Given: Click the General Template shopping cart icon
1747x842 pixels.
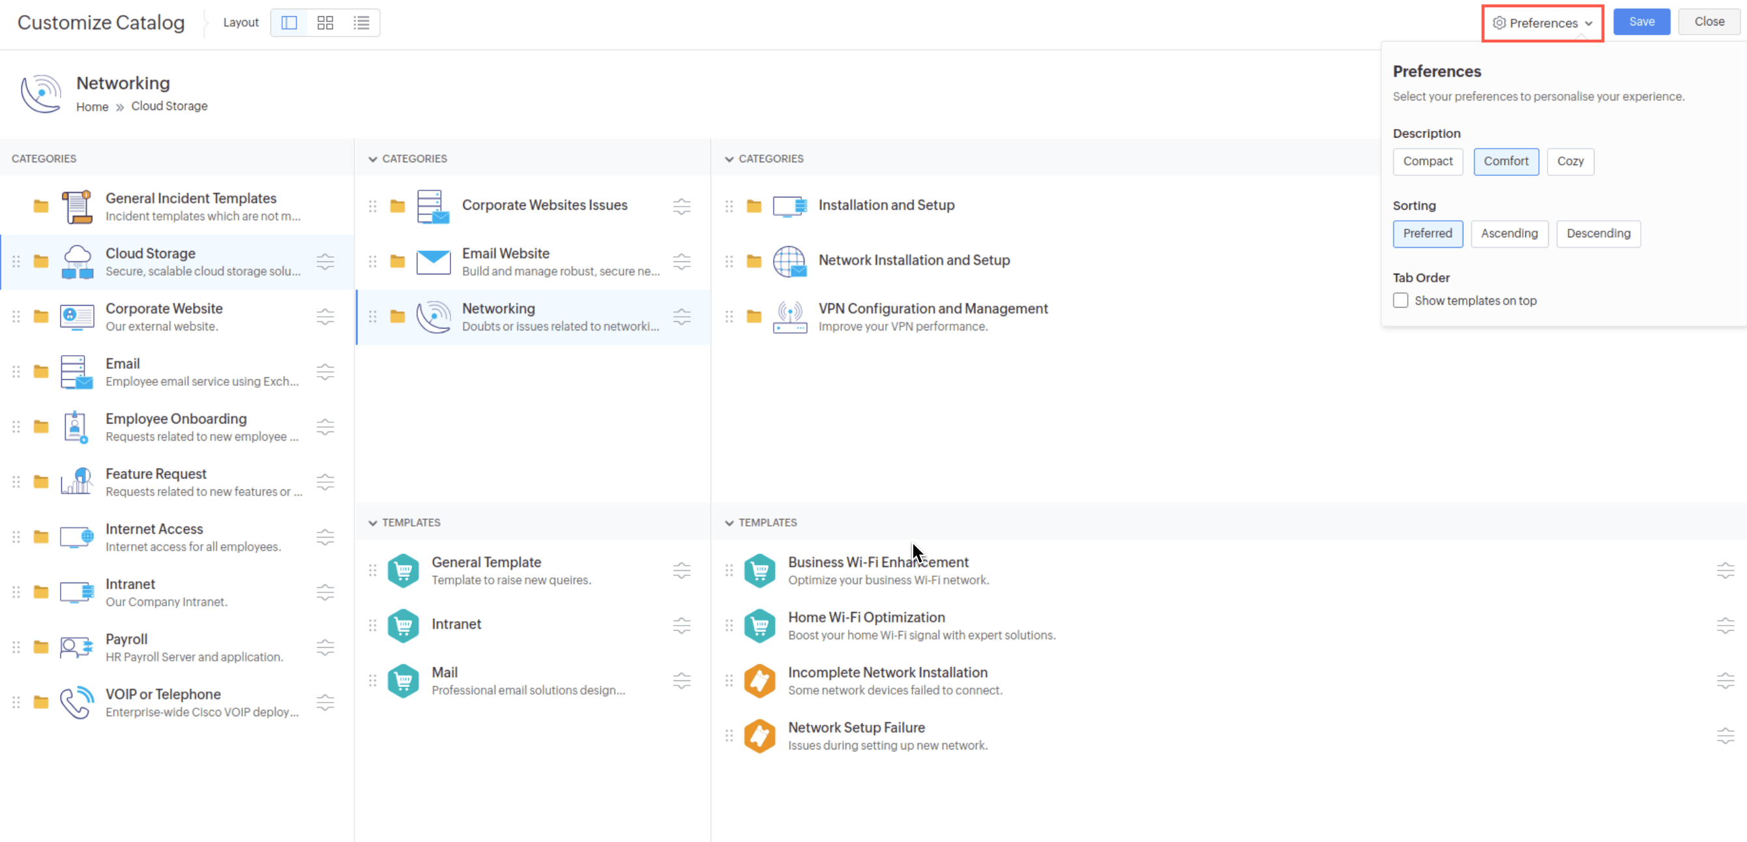Looking at the screenshot, I should pos(404,570).
